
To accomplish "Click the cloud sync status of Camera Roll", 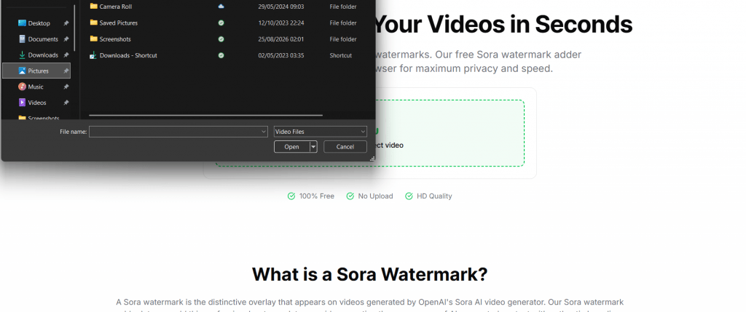I will 221,7.
